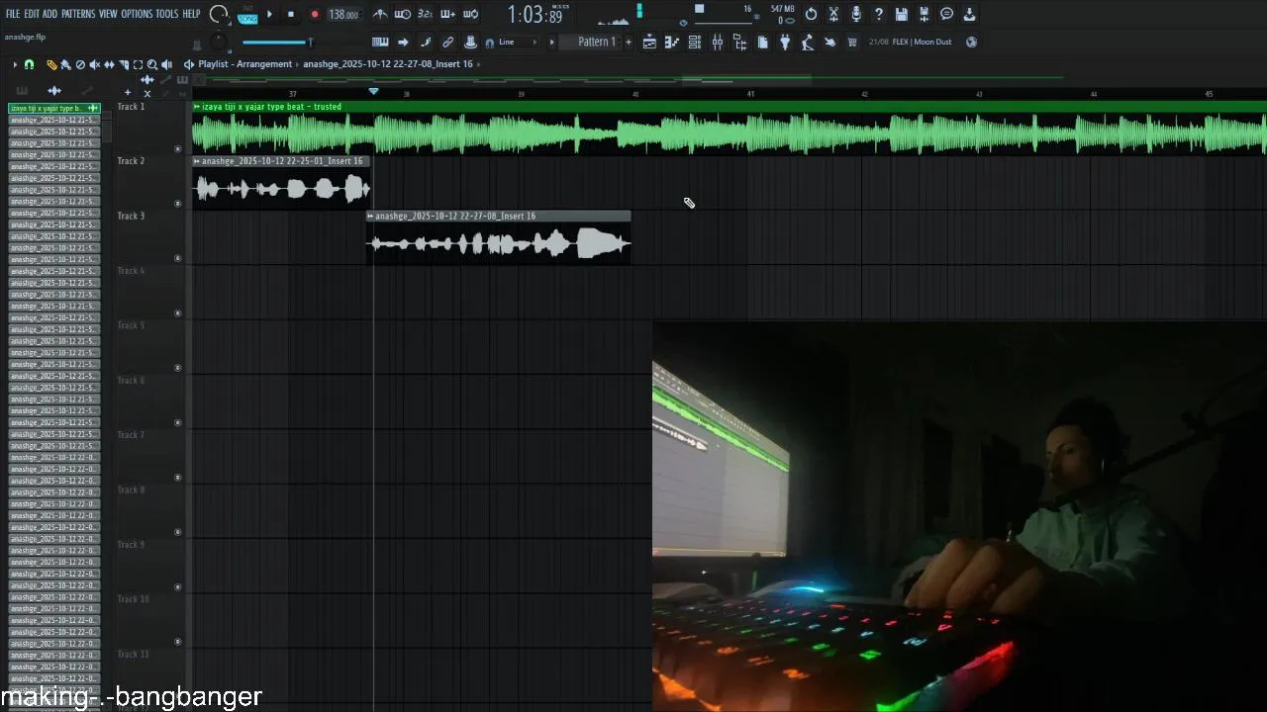
Task: Click the timeline playhead marker
Action: (x=373, y=91)
